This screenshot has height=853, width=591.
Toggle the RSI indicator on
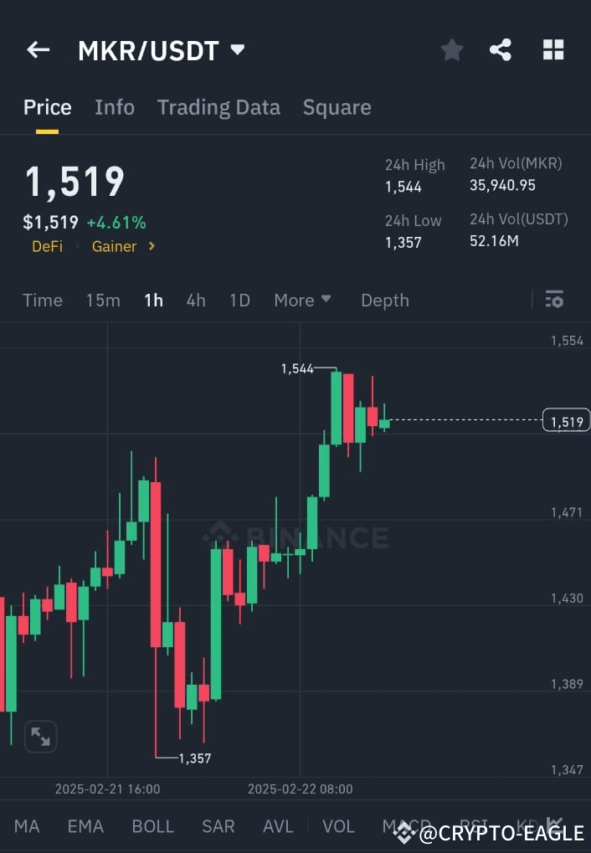click(x=471, y=825)
